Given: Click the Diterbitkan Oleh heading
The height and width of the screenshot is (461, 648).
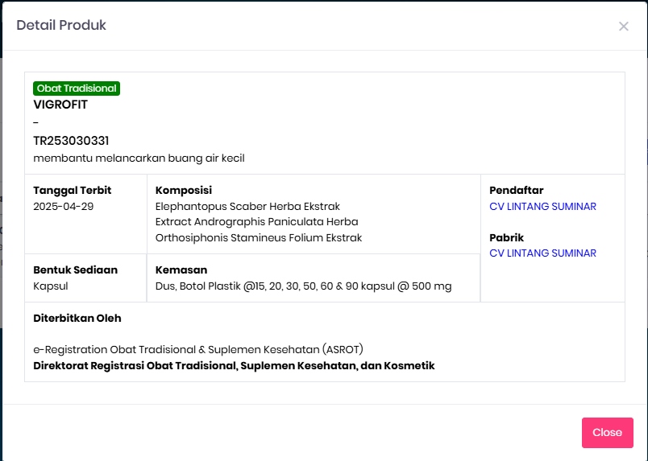Looking at the screenshot, I should pyautogui.click(x=77, y=319).
